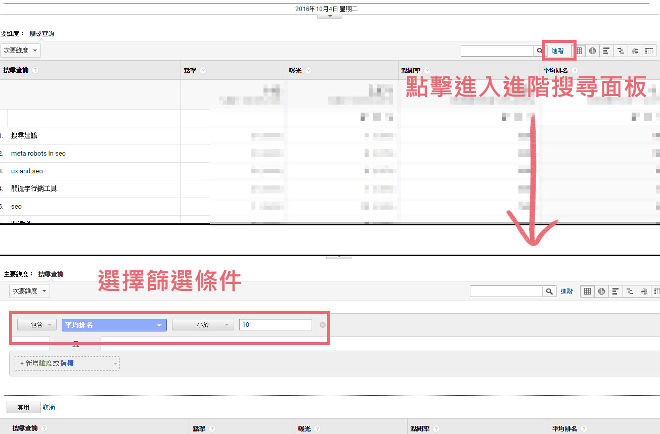
Task: Sort by 平均排名 column header in the lower table
Action: point(565,428)
